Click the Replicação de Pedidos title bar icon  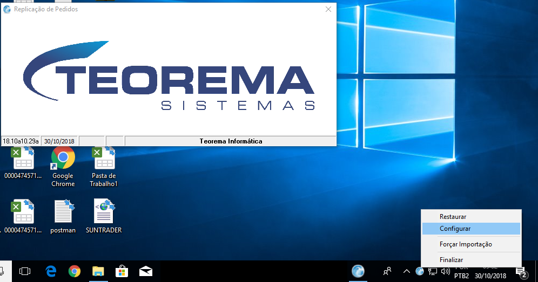[7, 9]
